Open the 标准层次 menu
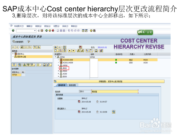This screenshot has width=182, height=137. coord(19,26)
